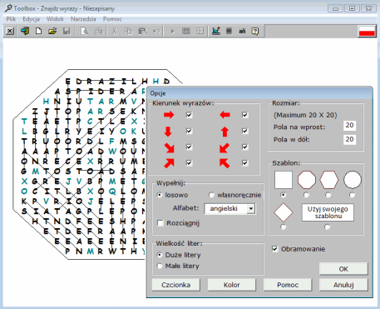
Task: Click the Kolor button
Action: pos(232,285)
